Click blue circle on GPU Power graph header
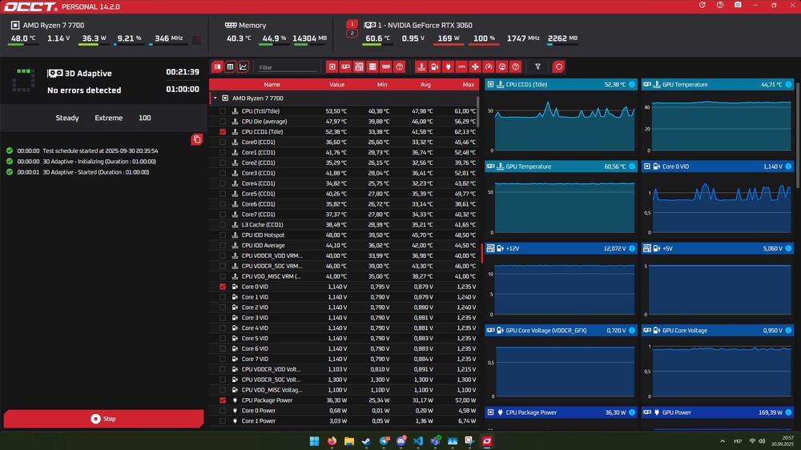This screenshot has height=450, width=801. (788, 412)
